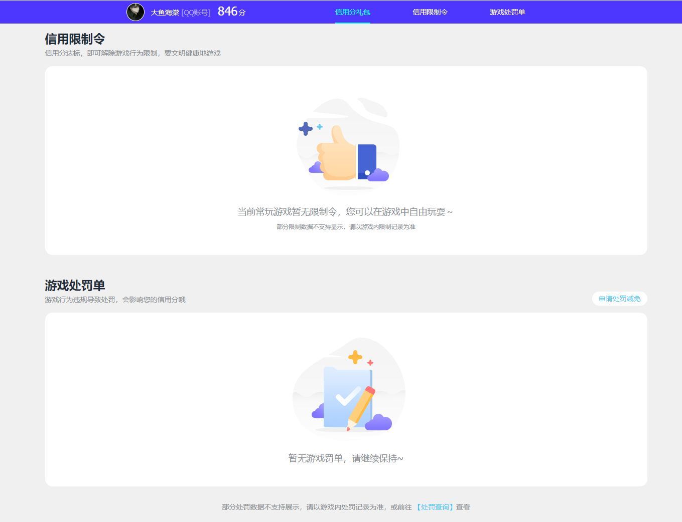This screenshot has height=522, width=682.
Task: Switch to the 信用限制令 tab
Action: click(429, 12)
